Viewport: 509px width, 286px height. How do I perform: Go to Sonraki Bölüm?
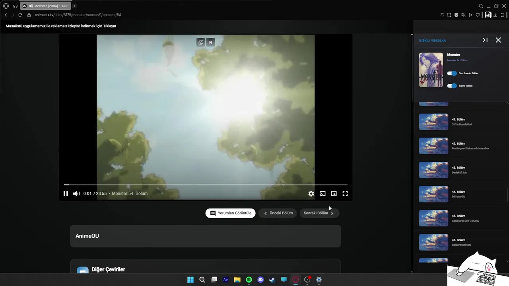(319, 213)
